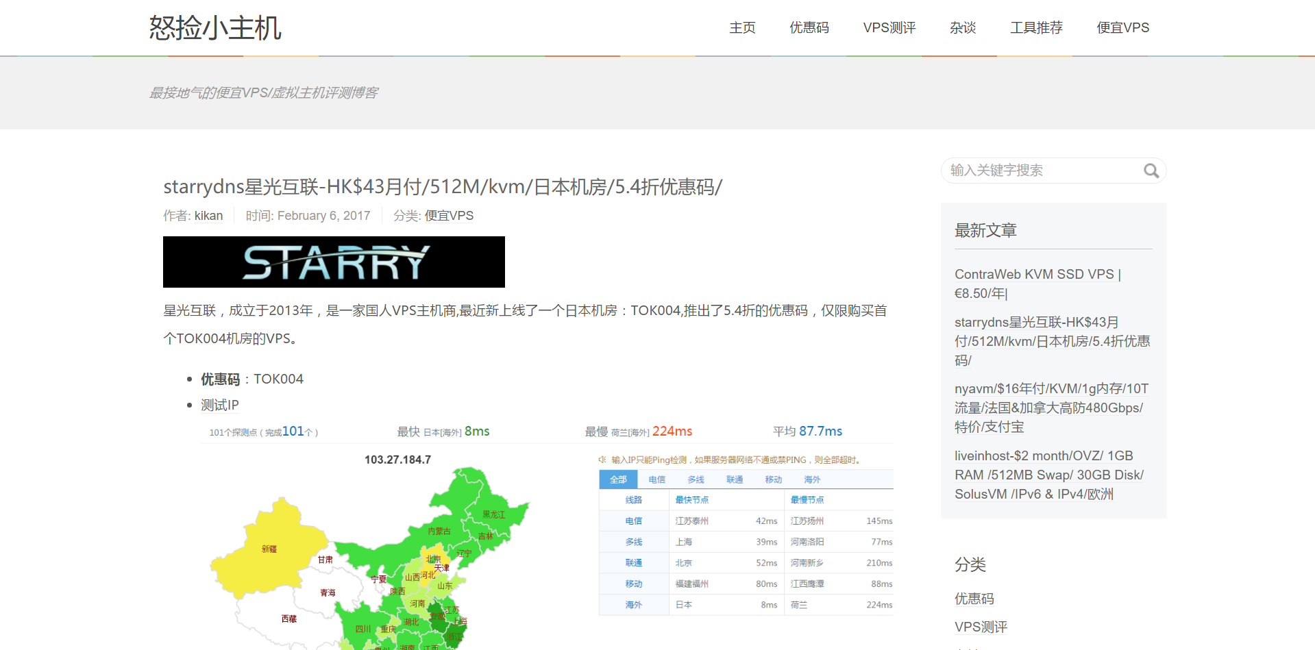1315x650 pixels.
Task: Click the 新疆 region on the map
Action: click(x=269, y=549)
